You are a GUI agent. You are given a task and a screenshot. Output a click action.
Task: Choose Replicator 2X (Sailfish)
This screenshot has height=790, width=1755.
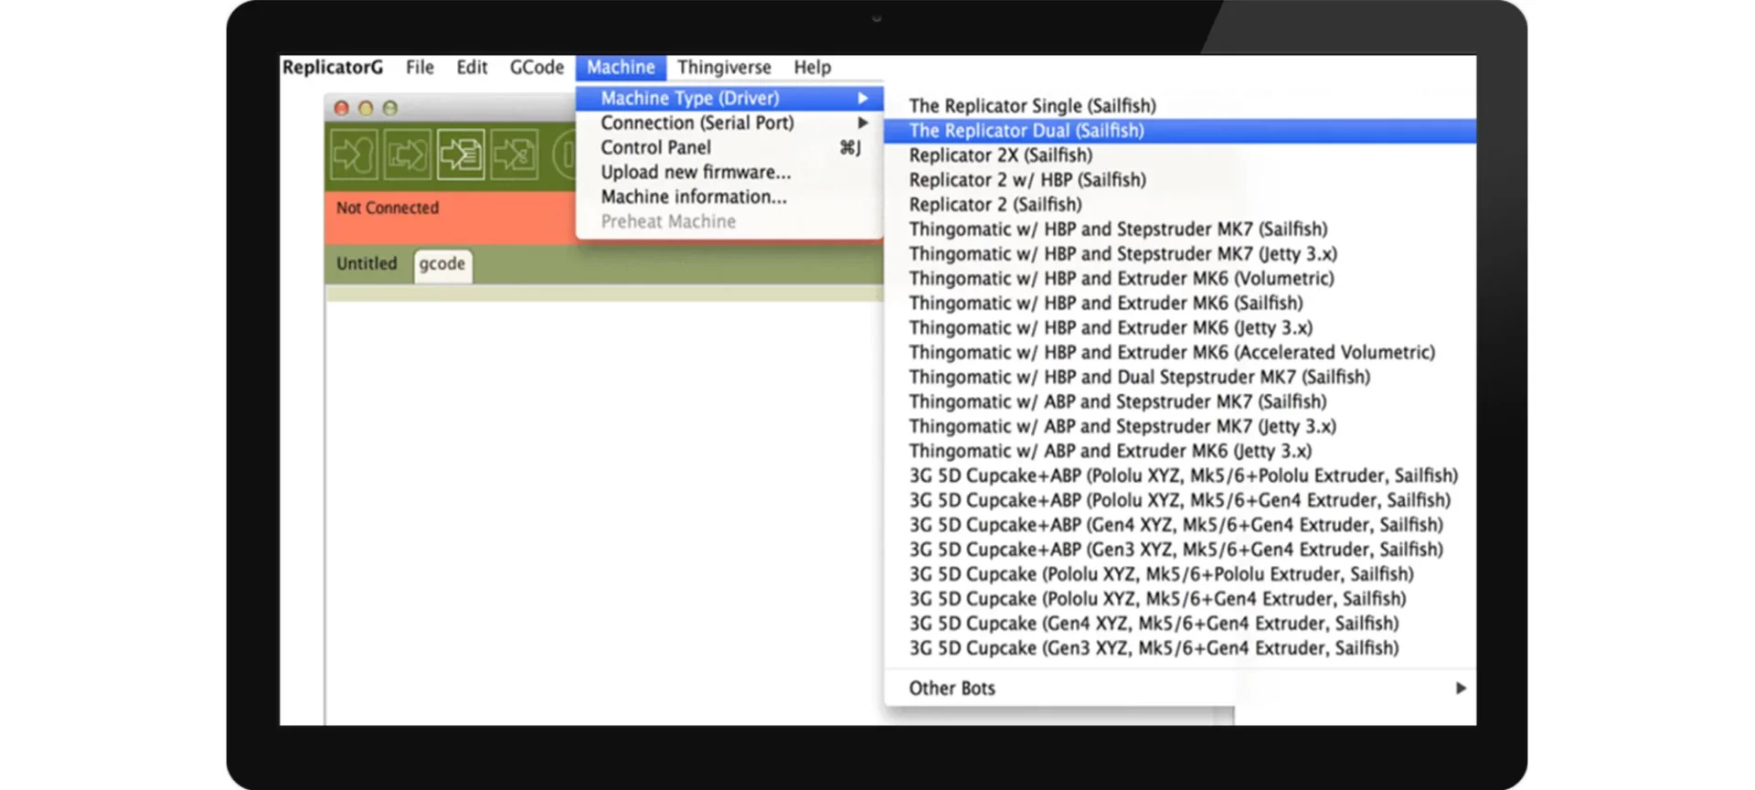click(x=1180, y=155)
